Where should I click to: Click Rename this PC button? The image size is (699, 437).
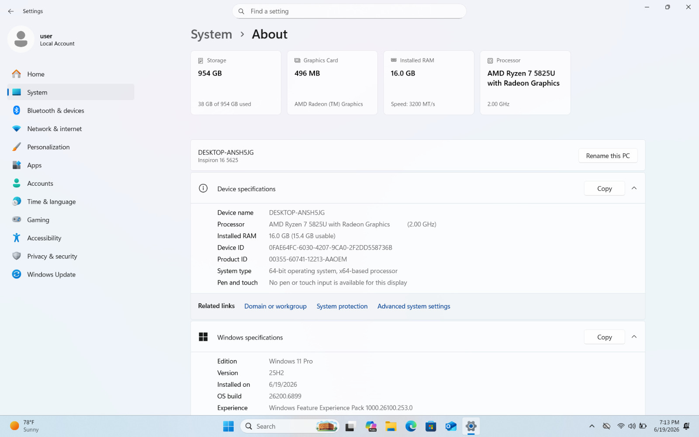[608, 156]
